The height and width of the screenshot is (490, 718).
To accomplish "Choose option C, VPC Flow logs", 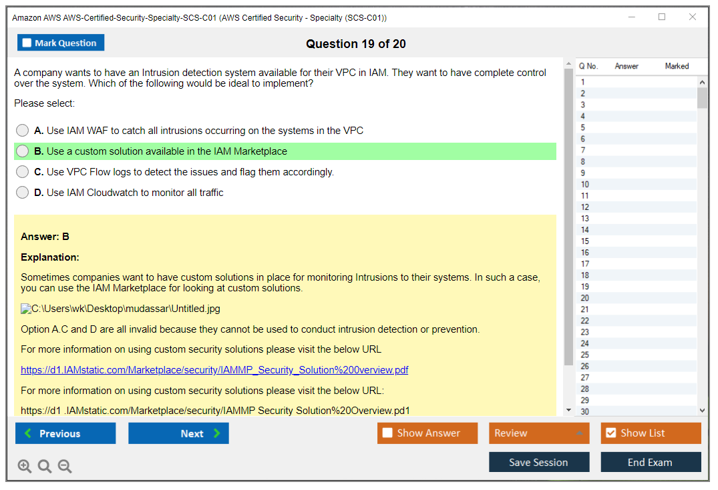I will pyautogui.click(x=23, y=172).
